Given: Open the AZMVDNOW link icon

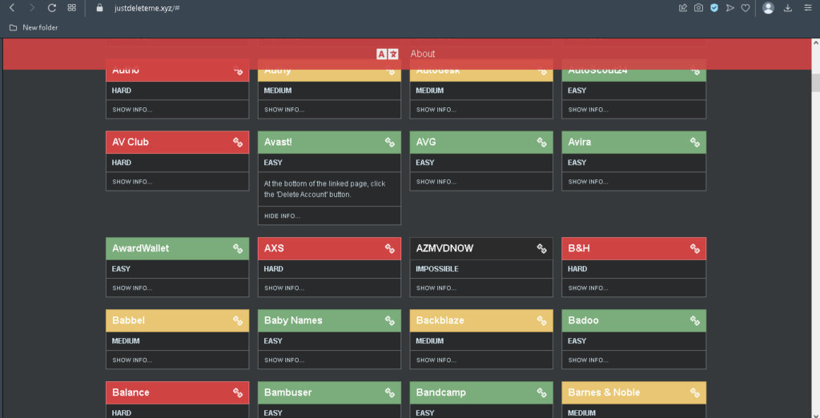Looking at the screenshot, I should click(542, 248).
